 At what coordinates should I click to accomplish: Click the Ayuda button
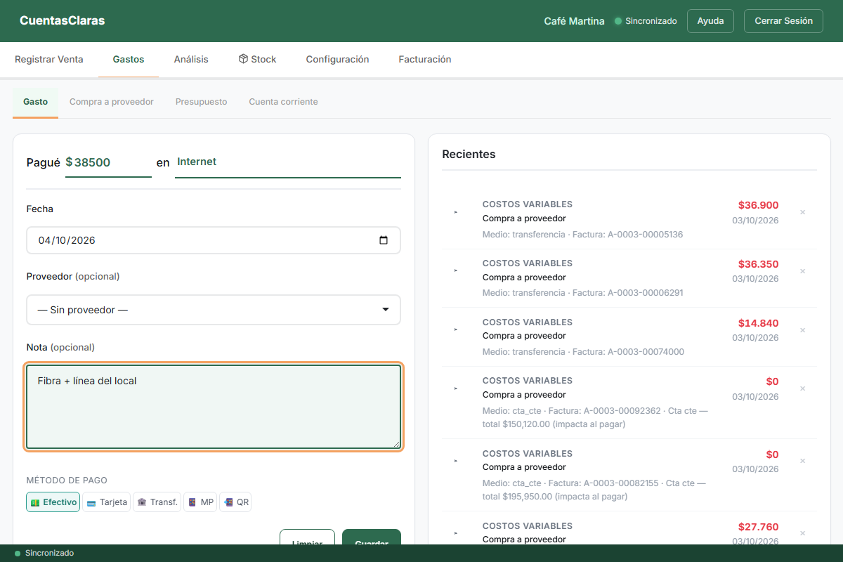pyautogui.click(x=710, y=21)
